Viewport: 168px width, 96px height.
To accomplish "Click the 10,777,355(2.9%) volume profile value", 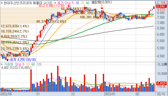I will point(15,42).
